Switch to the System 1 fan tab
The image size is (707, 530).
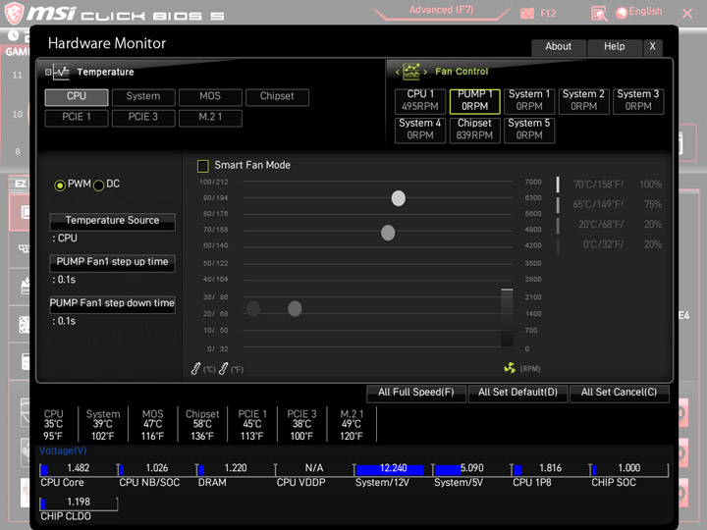click(529, 100)
